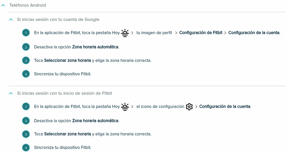Collapse the Google account section chevron
The height and width of the screenshot is (153, 286).
click(x=11, y=19)
